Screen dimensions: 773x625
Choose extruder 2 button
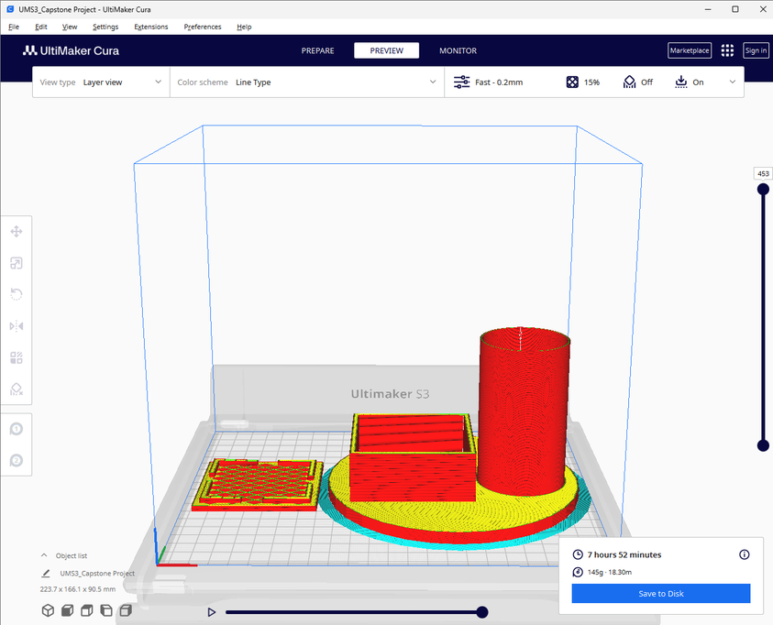[17, 460]
